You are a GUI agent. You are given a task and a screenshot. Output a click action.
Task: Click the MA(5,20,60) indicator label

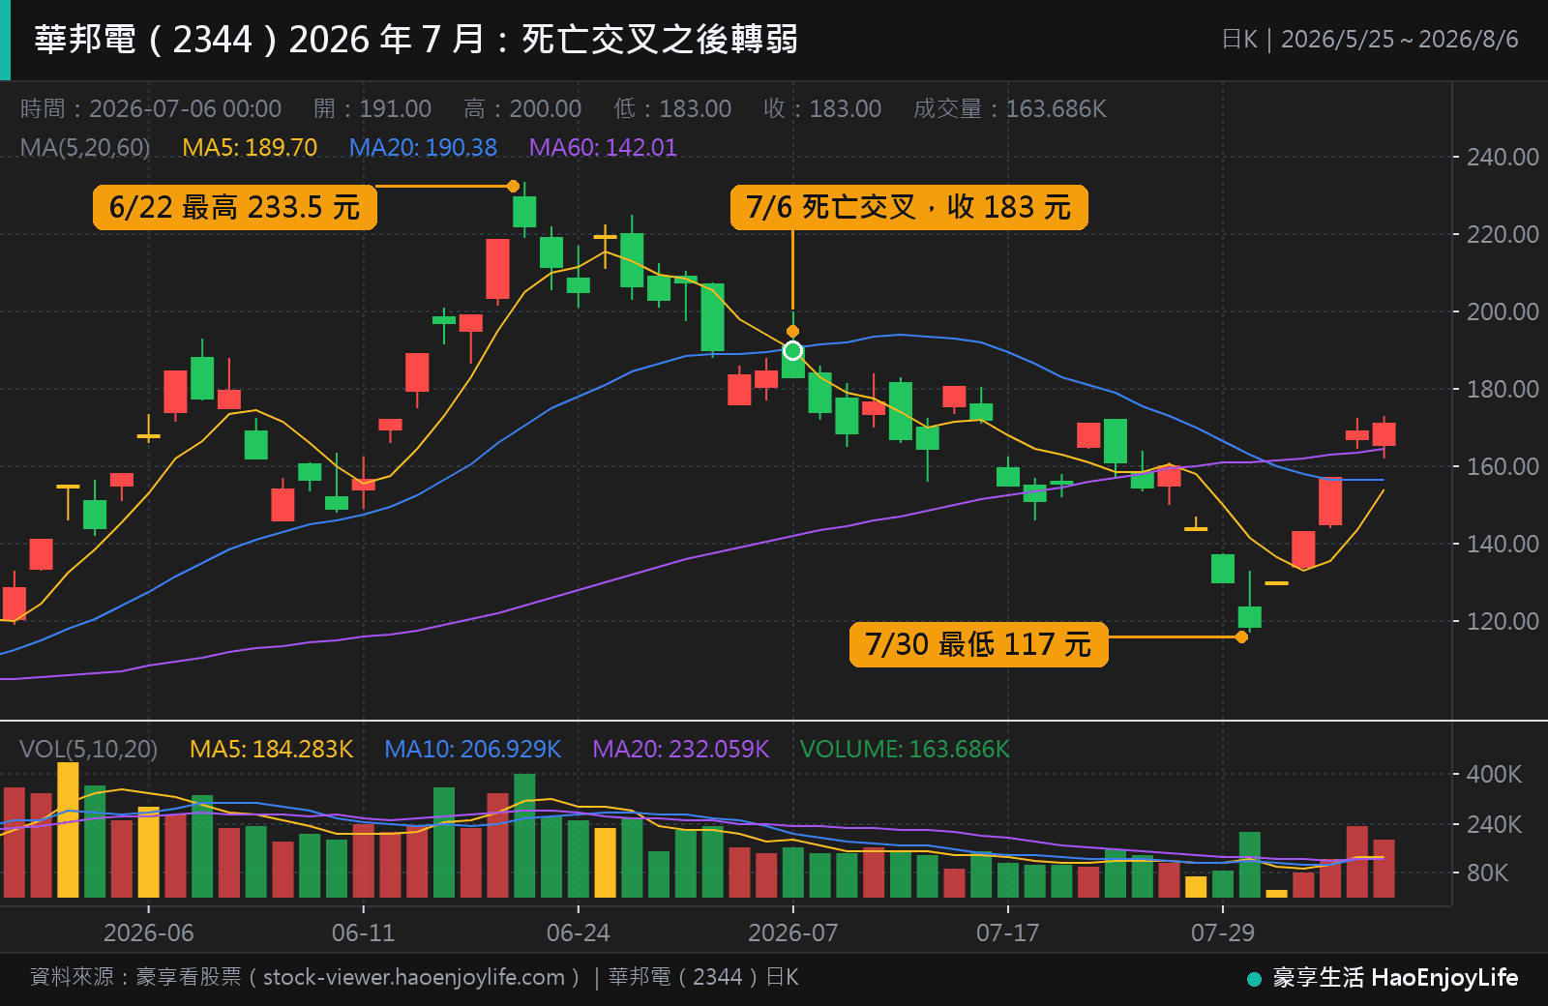(x=85, y=148)
